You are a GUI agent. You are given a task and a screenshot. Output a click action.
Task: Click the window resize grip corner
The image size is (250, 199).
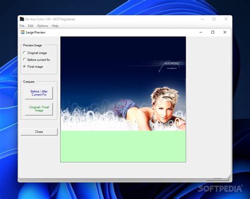point(229,177)
